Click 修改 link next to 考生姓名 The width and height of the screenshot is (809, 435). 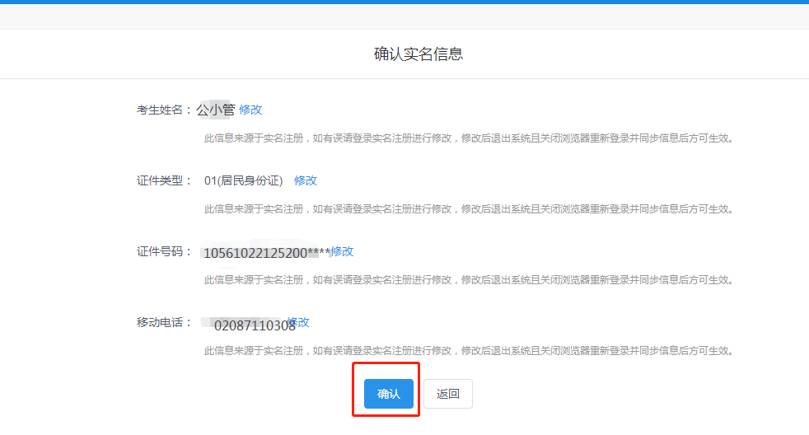click(250, 110)
